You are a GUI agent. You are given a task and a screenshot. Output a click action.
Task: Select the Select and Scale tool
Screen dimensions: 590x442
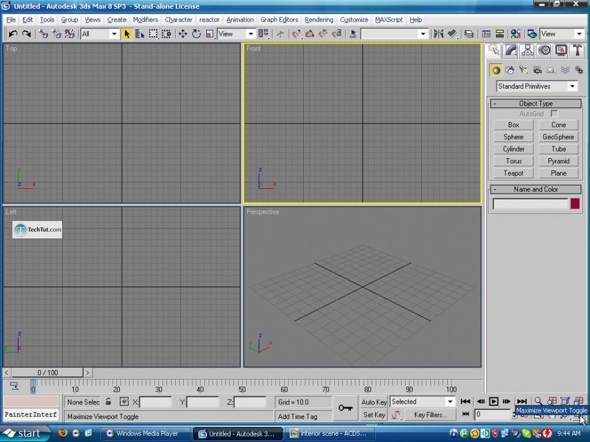click(210, 34)
